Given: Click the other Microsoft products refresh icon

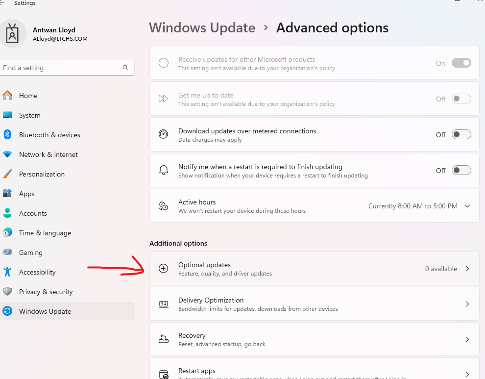Looking at the screenshot, I should coord(163,63).
